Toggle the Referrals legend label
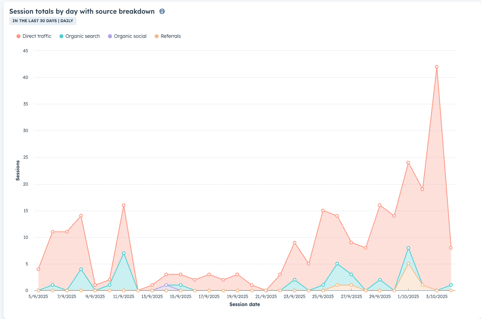The height and width of the screenshot is (319, 481). click(x=171, y=36)
